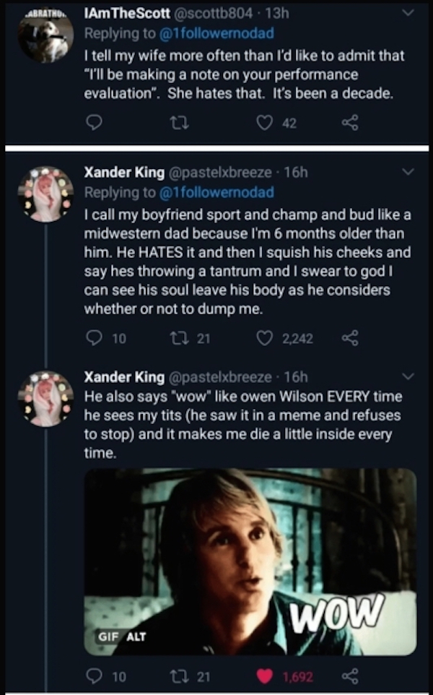The width and height of the screenshot is (433, 695).
Task: Open the reply box on IAmTheScott's tweet
Action: pos(95,124)
